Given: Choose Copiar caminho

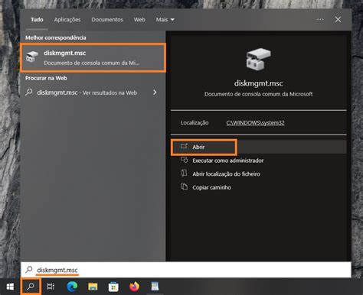Looking at the screenshot, I should pyautogui.click(x=206, y=187).
